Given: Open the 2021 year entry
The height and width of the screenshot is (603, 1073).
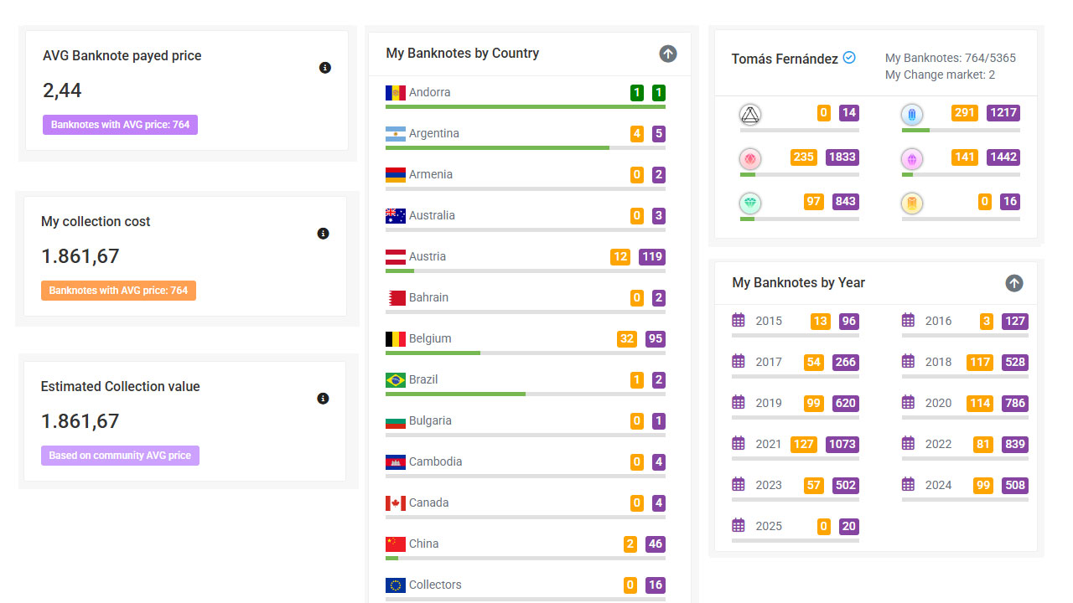Looking at the screenshot, I should pos(768,444).
